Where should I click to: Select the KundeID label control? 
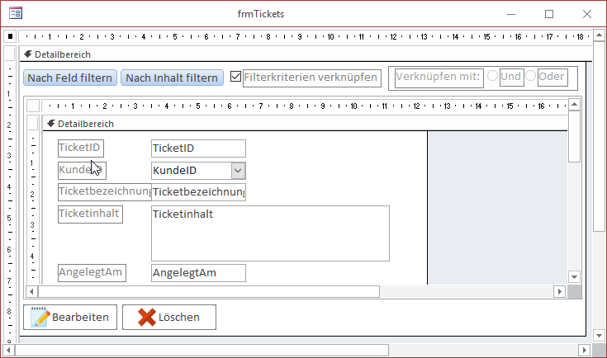coord(82,171)
